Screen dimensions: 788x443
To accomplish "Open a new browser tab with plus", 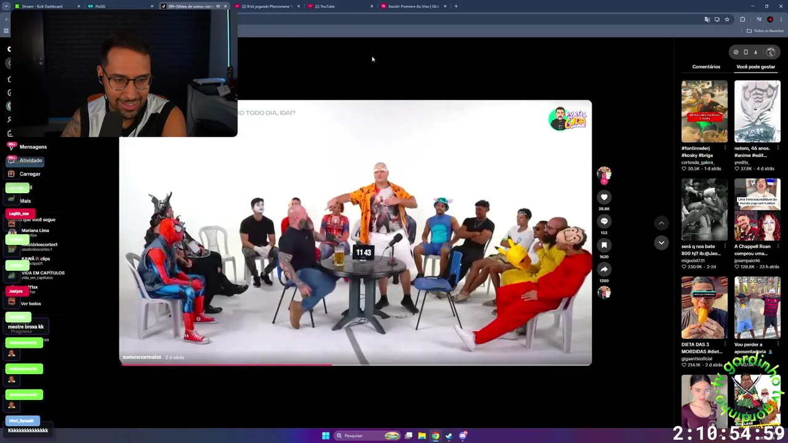I will point(456,6).
